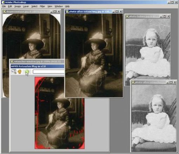Select the hand pan tool in Retoucher
The image size is (179, 154).
[x=20, y=72]
